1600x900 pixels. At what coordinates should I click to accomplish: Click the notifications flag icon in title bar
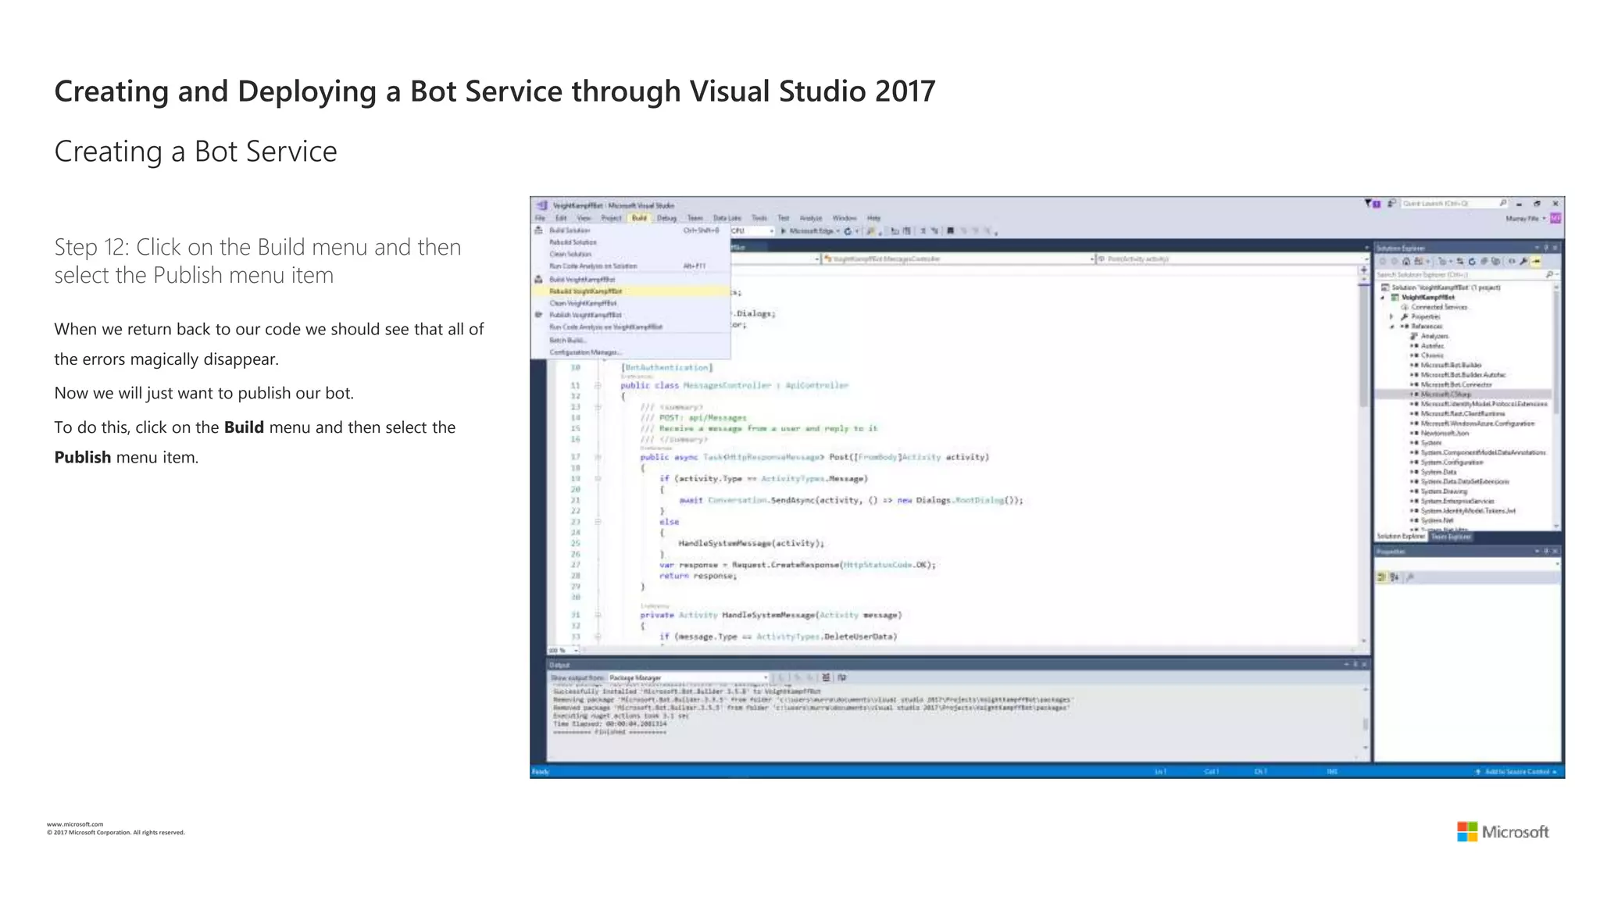click(x=1369, y=203)
